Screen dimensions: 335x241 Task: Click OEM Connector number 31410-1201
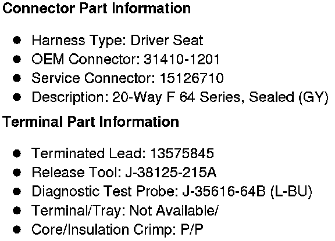click(x=181, y=59)
